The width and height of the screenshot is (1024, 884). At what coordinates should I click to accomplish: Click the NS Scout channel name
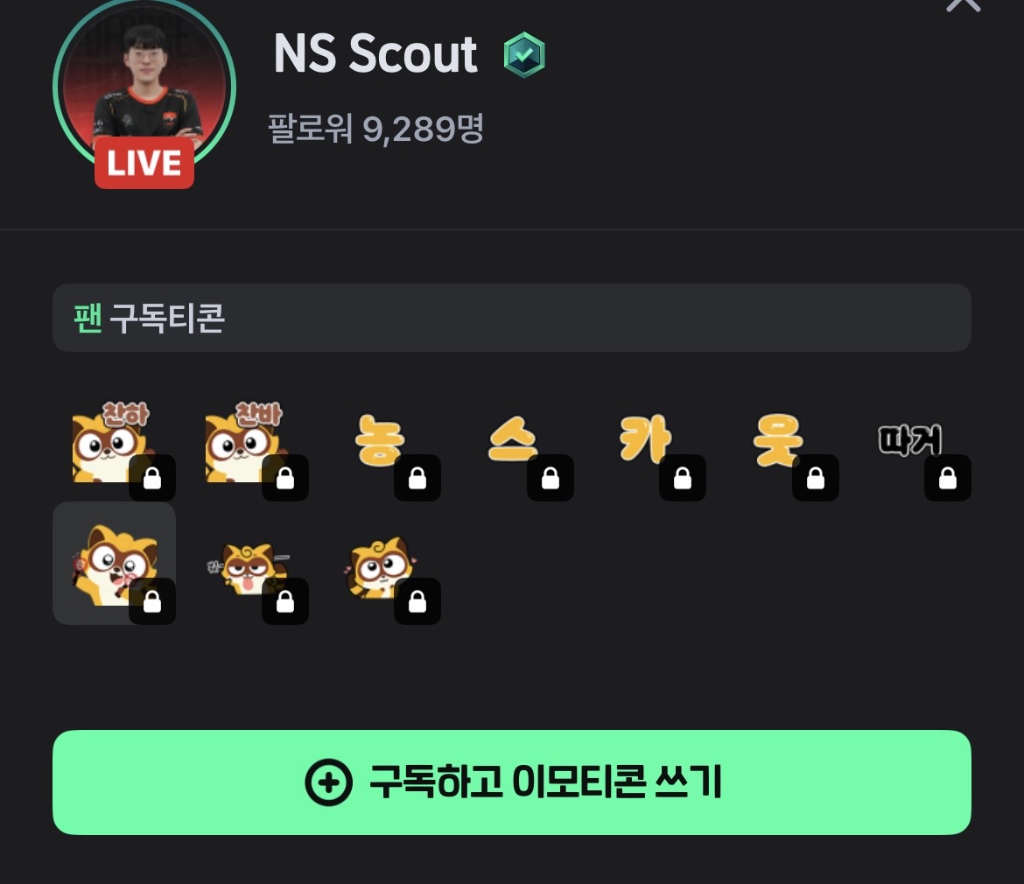[x=375, y=54]
